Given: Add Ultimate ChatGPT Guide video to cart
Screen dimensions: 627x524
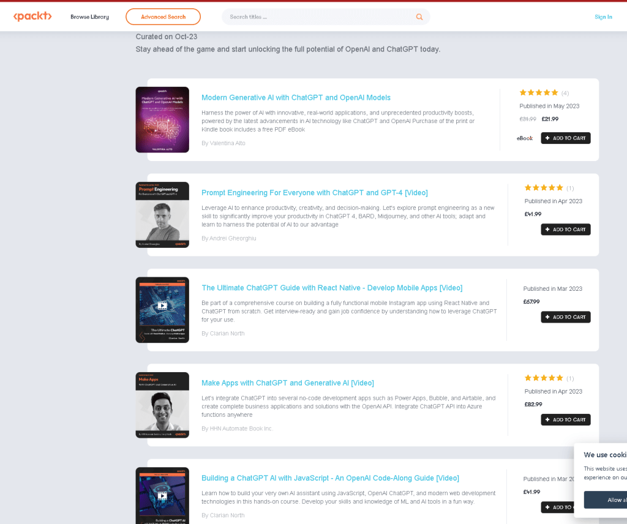Looking at the screenshot, I should click(x=565, y=317).
